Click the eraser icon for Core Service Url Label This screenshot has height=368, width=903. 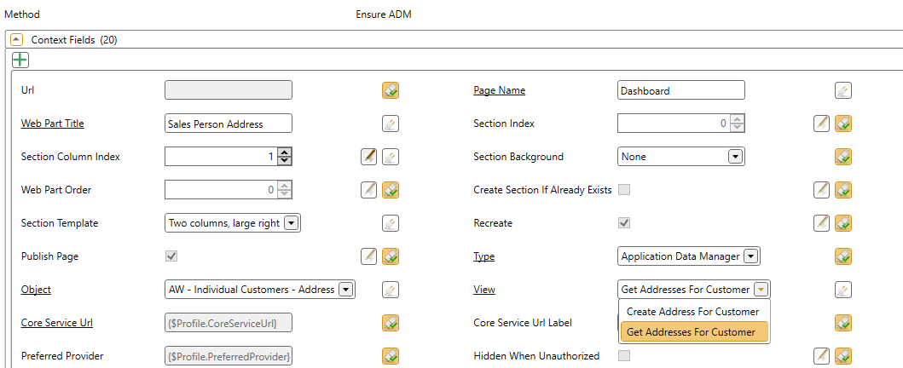click(843, 323)
